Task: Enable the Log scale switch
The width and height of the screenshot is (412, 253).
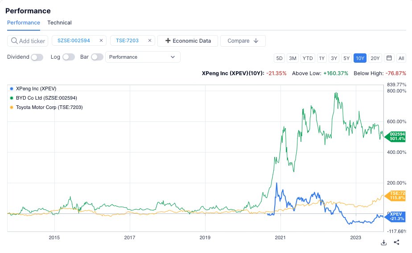Action: click(69, 57)
